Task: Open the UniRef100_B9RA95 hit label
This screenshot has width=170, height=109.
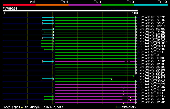Action: tap(152, 17)
